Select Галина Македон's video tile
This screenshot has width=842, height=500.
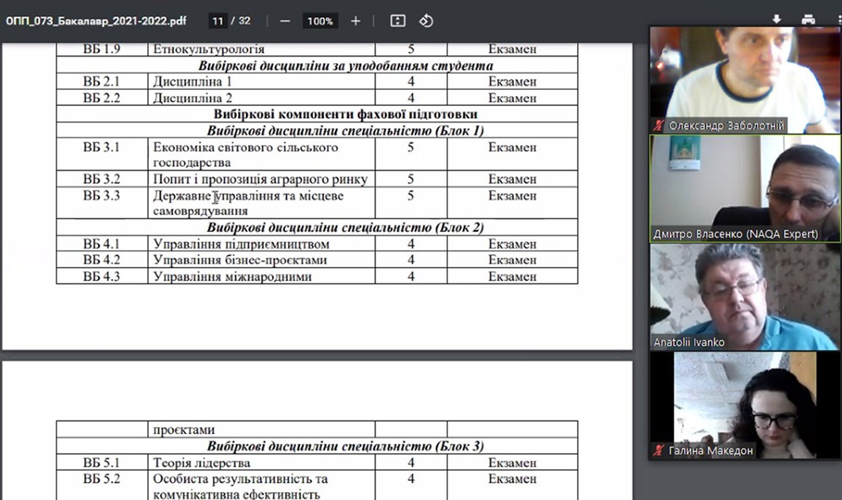tap(745, 405)
